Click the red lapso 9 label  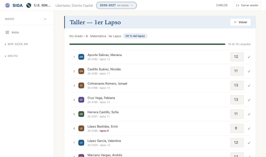104,131
